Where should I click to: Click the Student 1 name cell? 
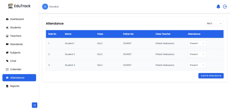(70, 44)
